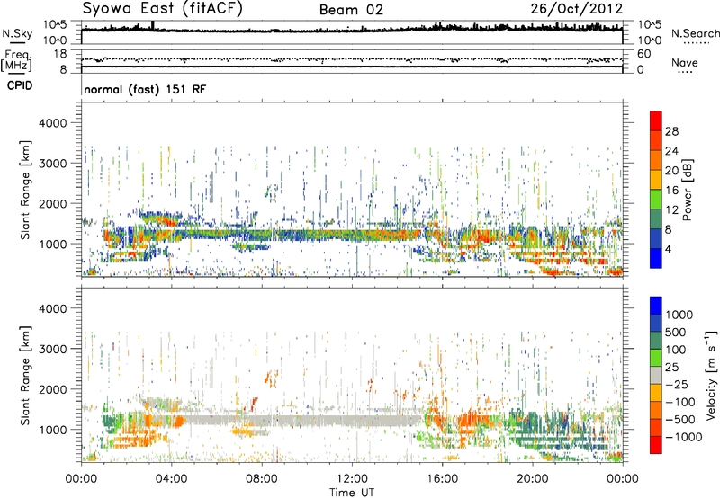Click the '2000' tick in the velocity panel
Image resolution: width=720 pixels, height=498 pixels.
[53, 389]
